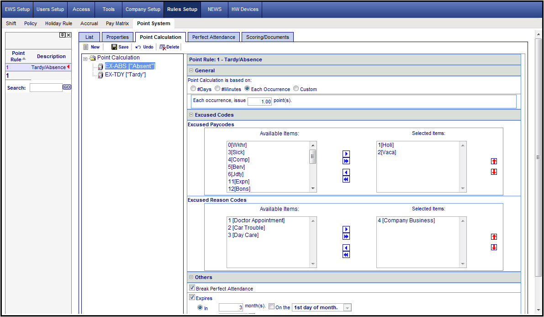Click the Save floppy disk icon
The width and height of the screenshot is (544, 317).
(114, 47)
